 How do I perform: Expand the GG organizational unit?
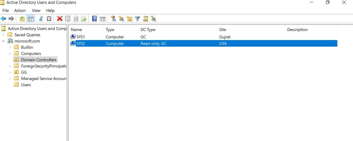point(10,72)
